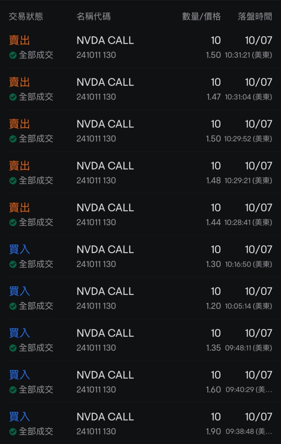Screen dimensions: 281x444
Task: Sort by the 交易狀態 column header
Action: click(26, 17)
